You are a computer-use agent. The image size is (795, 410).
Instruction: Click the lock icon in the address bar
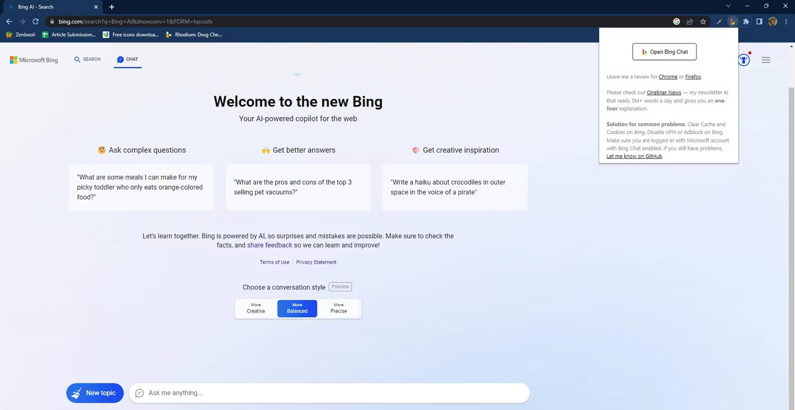click(52, 22)
